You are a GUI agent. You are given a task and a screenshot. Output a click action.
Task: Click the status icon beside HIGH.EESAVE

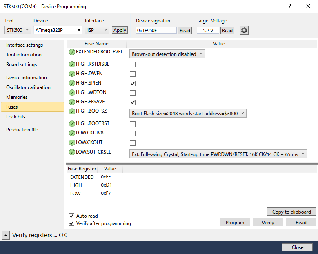(72, 102)
